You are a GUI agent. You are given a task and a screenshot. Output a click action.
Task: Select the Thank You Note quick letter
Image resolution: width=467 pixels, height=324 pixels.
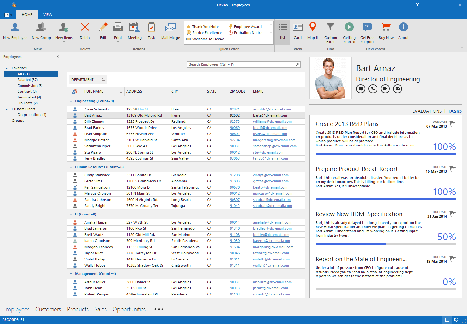205,26
